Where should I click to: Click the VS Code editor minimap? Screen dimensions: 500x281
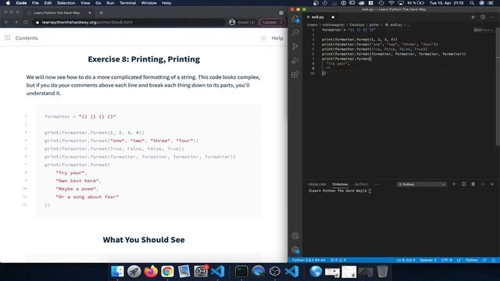484,30
